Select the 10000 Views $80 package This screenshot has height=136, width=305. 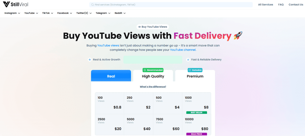click(x=197, y=124)
